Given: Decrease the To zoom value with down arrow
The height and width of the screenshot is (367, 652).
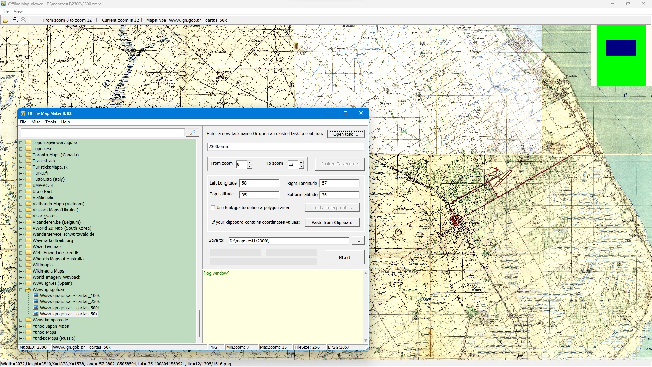Looking at the screenshot, I should click(x=301, y=167).
